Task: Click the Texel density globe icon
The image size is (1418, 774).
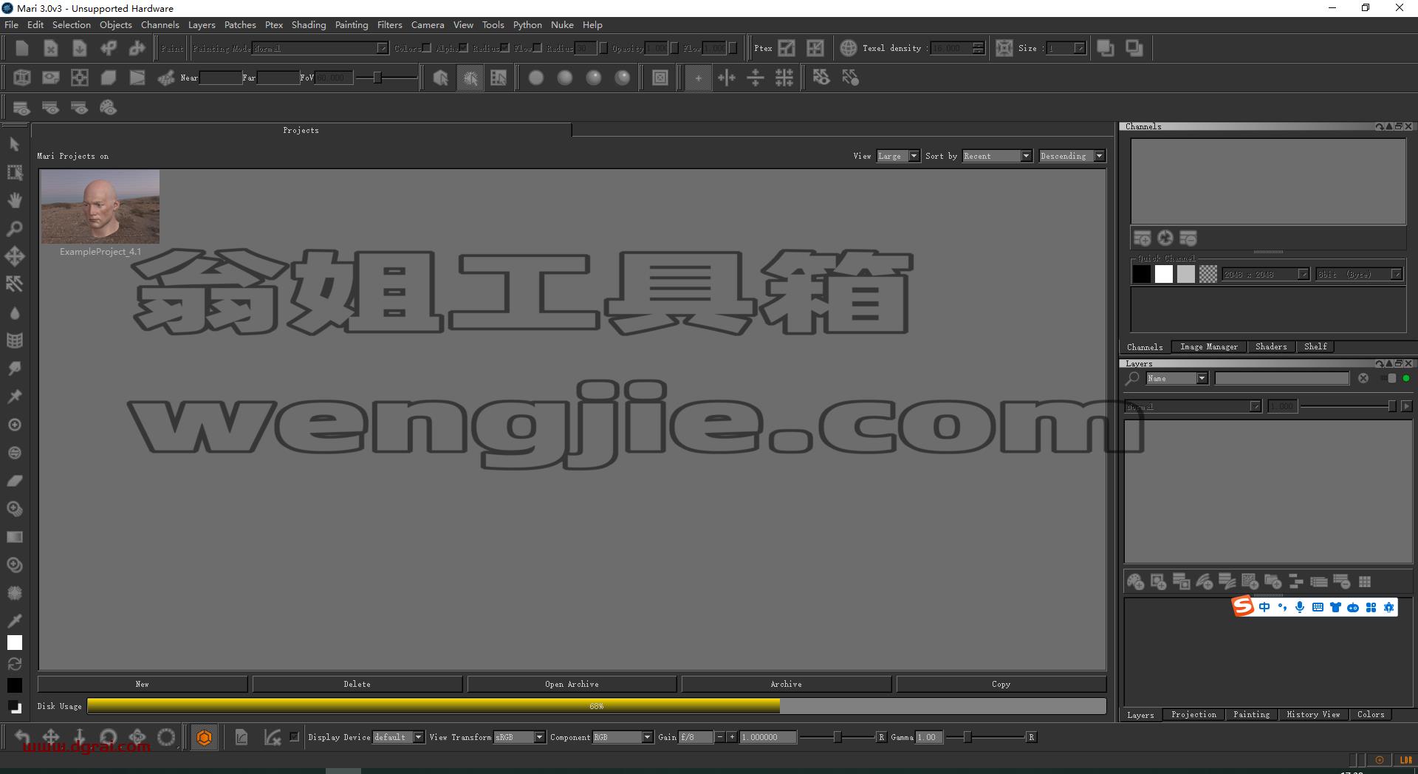Action: tap(848, 48)
